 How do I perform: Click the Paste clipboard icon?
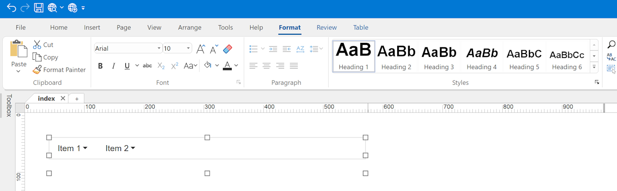click(19, 49)
